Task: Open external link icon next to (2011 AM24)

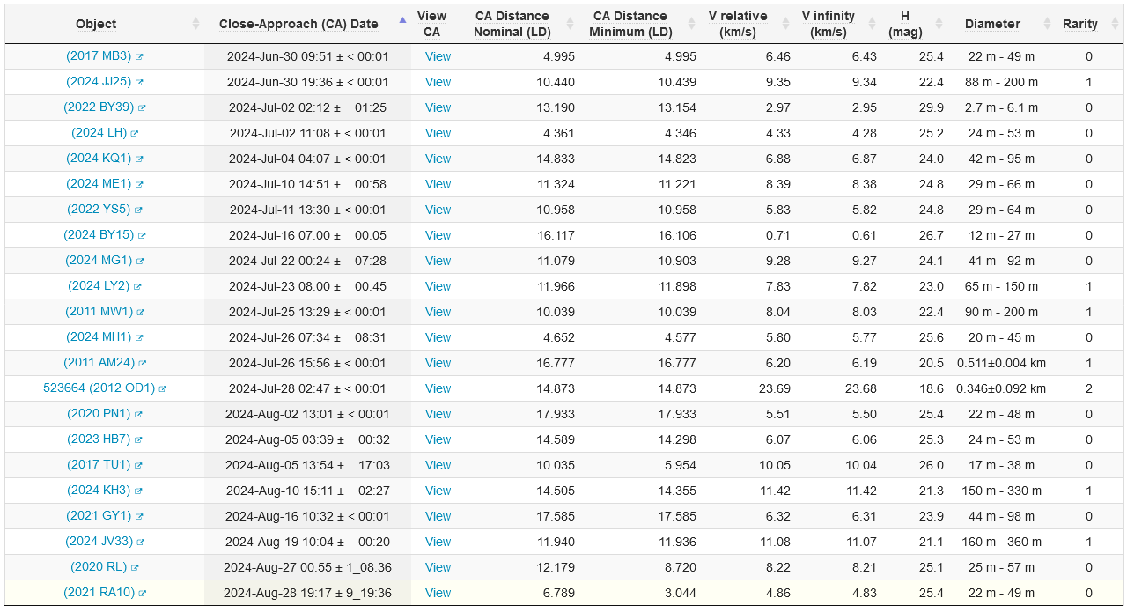Action: [x=143, y=363]
